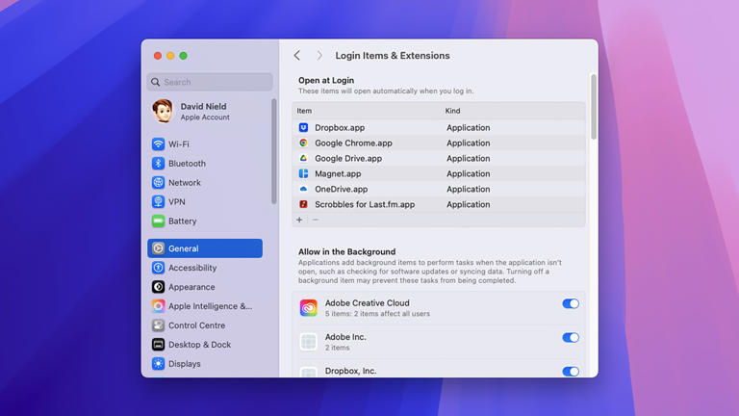The width and height of the screenshot is (739, 416).
Task: Click the Scrobbles for Last.fm icon
Action: pyautogui.click(x=303, y=204)
